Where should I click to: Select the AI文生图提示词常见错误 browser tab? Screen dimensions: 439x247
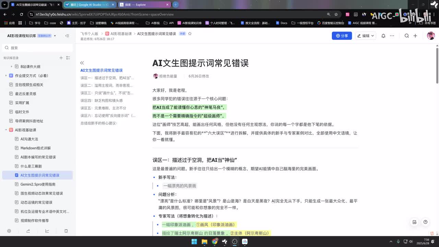35,5
